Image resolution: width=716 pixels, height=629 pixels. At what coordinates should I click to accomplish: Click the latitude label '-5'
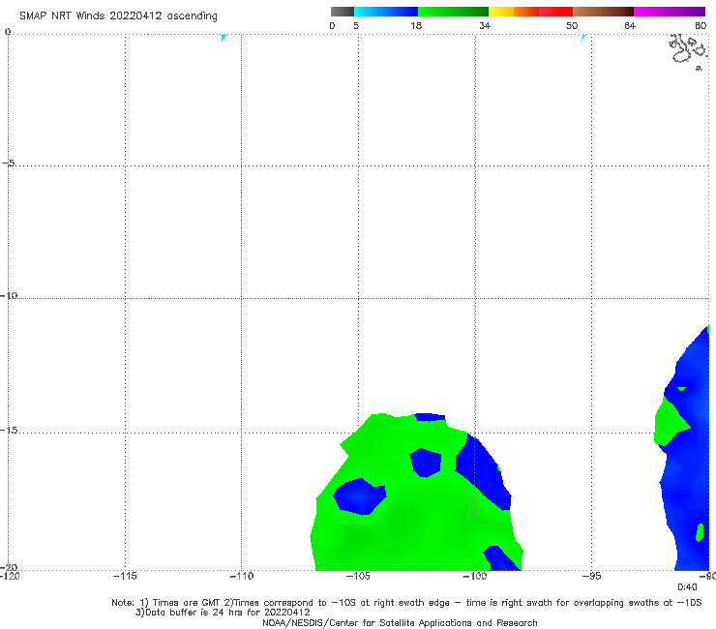click(8, 163)
